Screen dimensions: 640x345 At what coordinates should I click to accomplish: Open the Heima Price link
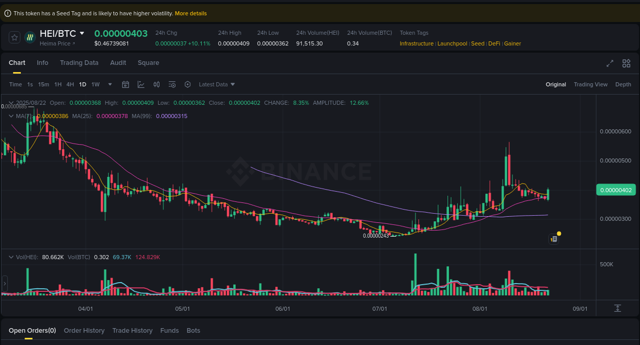pos(57,43)
